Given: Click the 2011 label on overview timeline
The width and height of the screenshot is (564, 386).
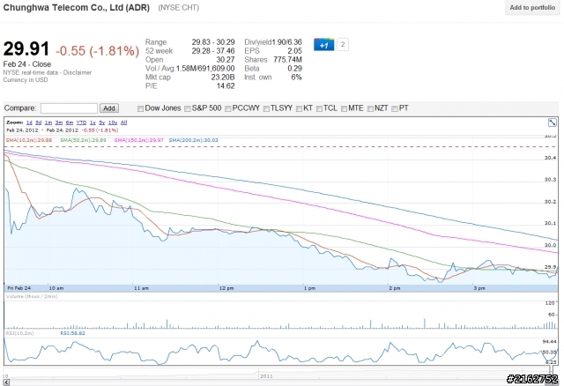Looking at the screenshot, I should pos(266,376).
